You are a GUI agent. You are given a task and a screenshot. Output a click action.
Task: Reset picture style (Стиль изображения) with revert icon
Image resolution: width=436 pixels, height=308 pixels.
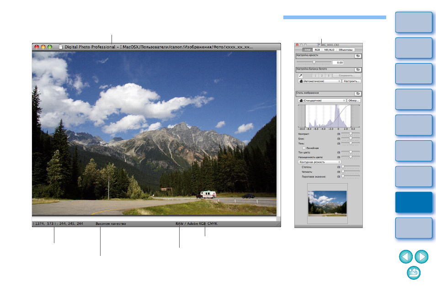coord(358,94)
